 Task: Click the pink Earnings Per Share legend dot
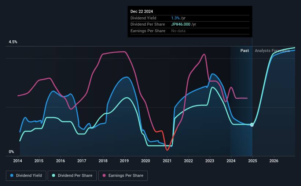(x=104, y=175)
